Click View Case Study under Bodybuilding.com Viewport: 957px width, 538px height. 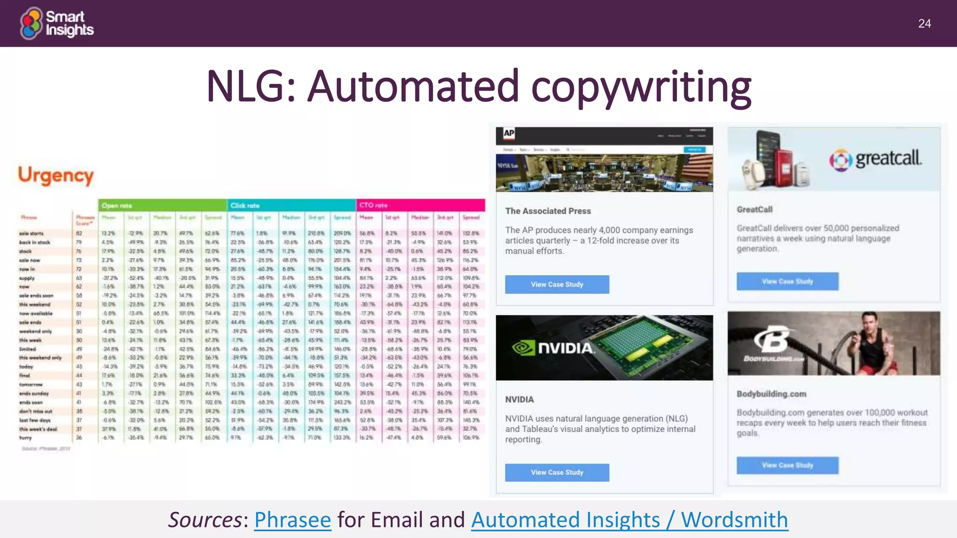(787, 465)
